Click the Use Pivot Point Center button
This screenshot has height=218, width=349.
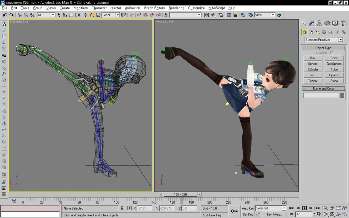[123, 15]
